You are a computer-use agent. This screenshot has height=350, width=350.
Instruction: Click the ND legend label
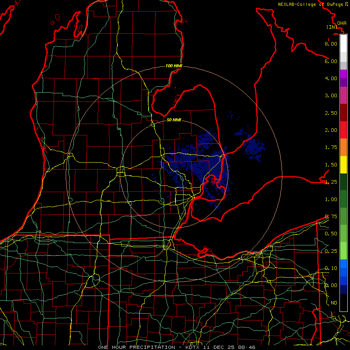pos(334,303)
